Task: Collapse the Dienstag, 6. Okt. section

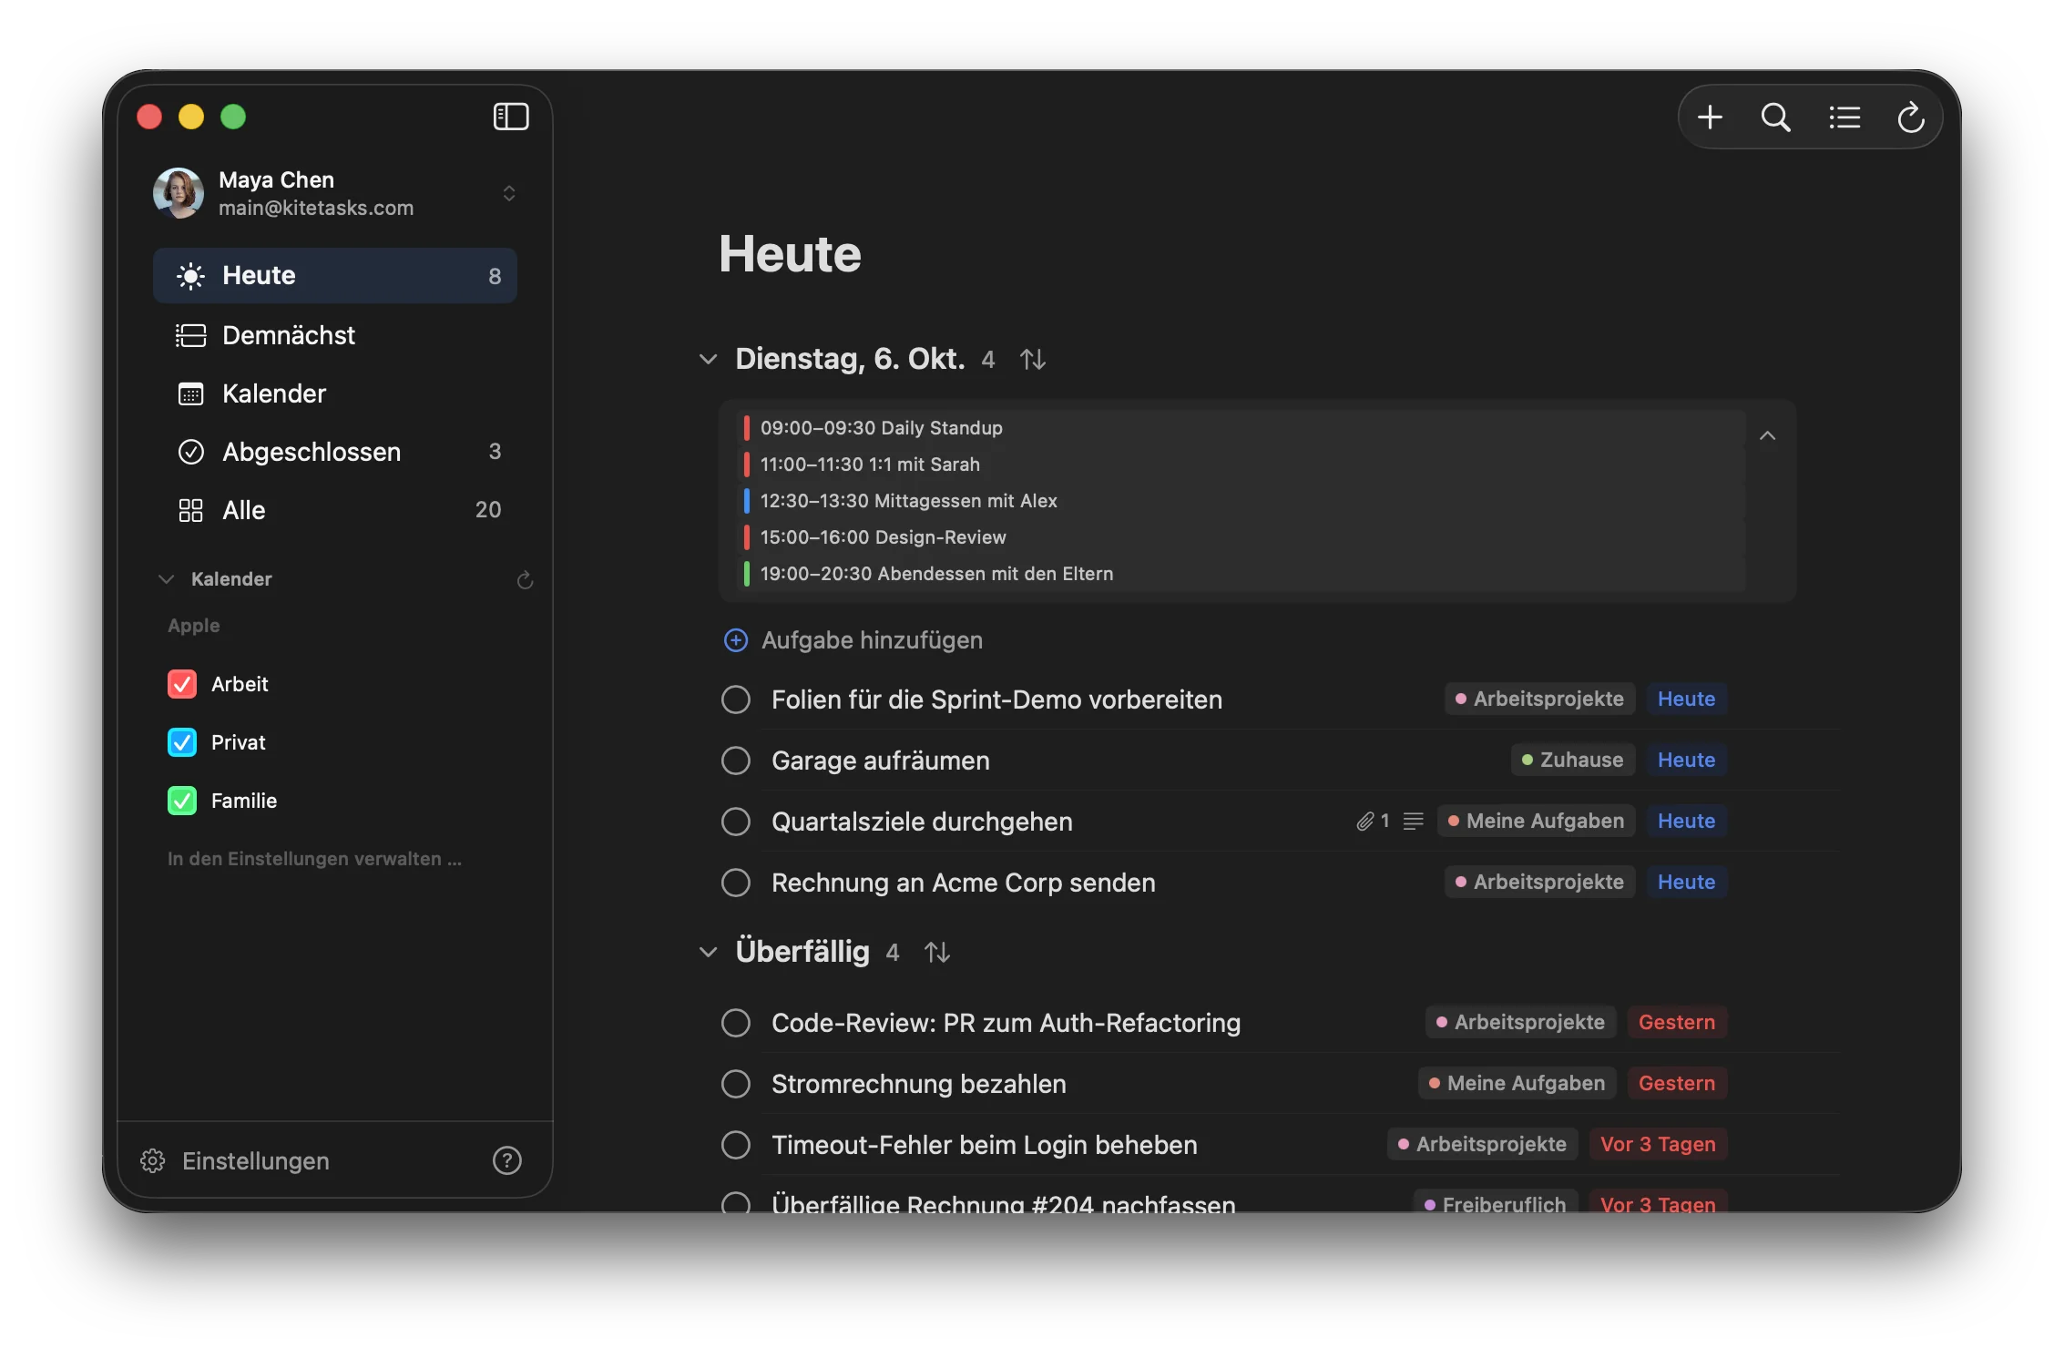Action: (x=708, y=359)
